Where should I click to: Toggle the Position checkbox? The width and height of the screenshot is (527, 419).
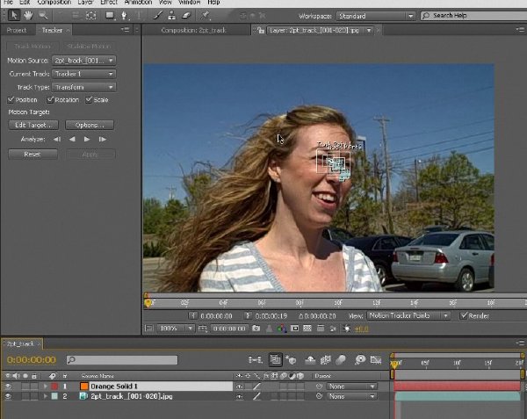(x=11, y=99)
